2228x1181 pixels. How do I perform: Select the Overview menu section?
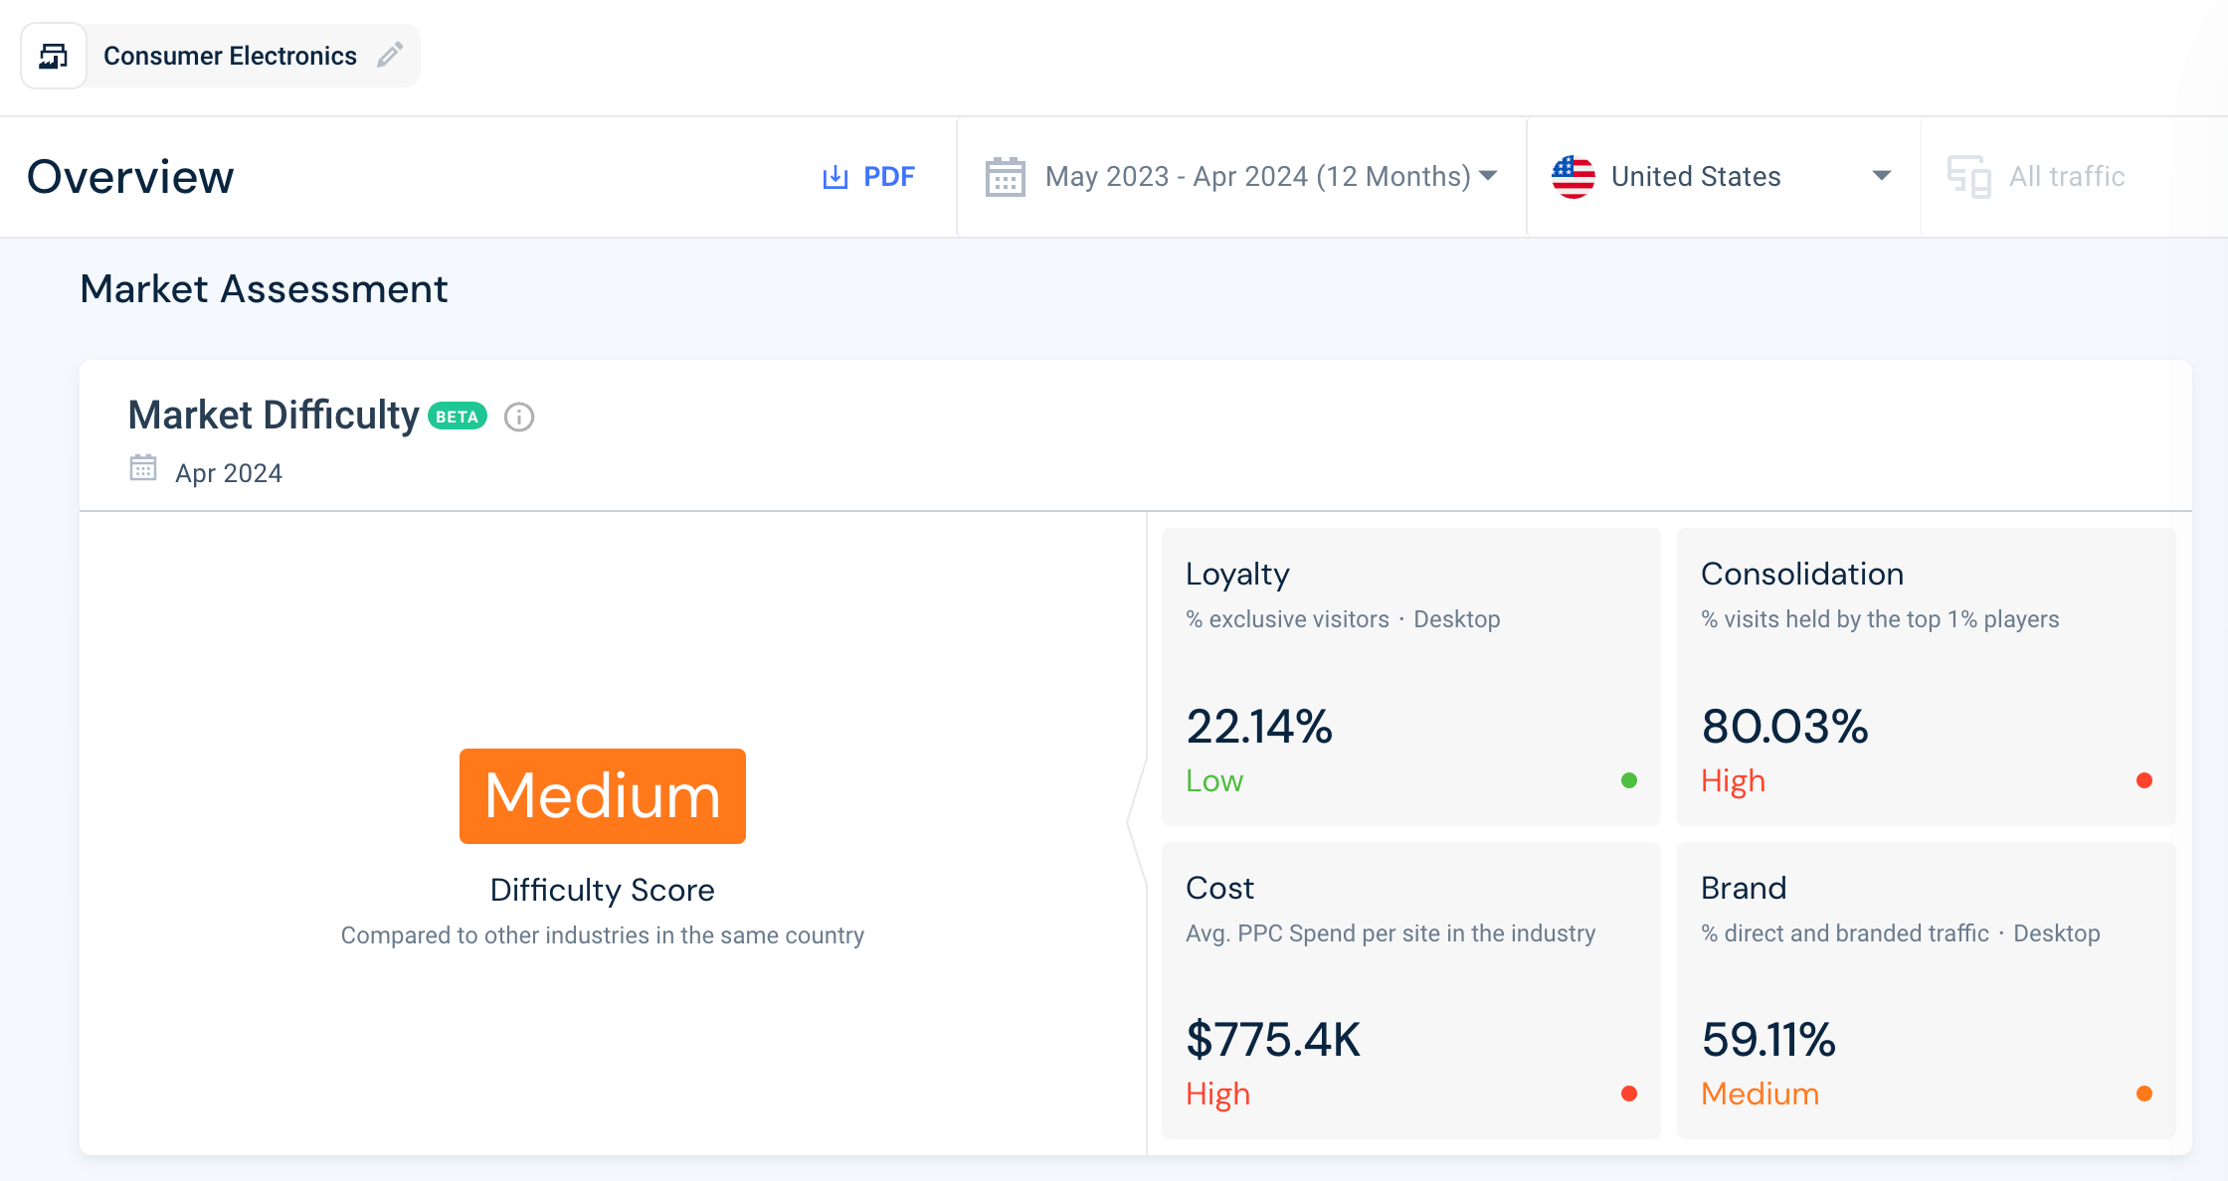click(x=129, y=177)
